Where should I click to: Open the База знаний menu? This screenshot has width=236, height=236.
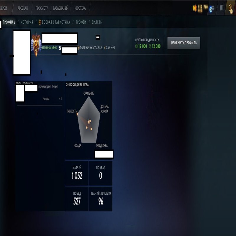pos(61,8)
